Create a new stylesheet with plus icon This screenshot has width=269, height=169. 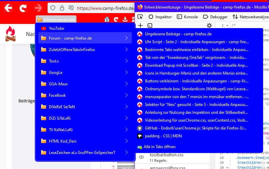tap(140, 25)
